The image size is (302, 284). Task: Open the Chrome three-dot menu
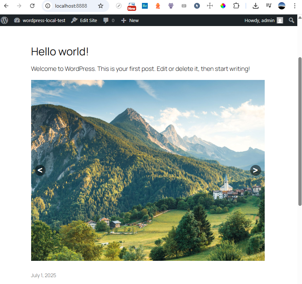(x=294, y=6)
